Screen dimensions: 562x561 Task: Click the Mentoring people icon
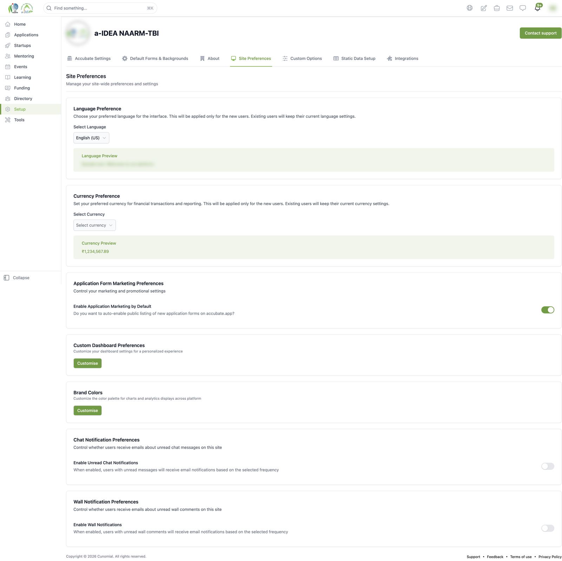tap(8, 56)
